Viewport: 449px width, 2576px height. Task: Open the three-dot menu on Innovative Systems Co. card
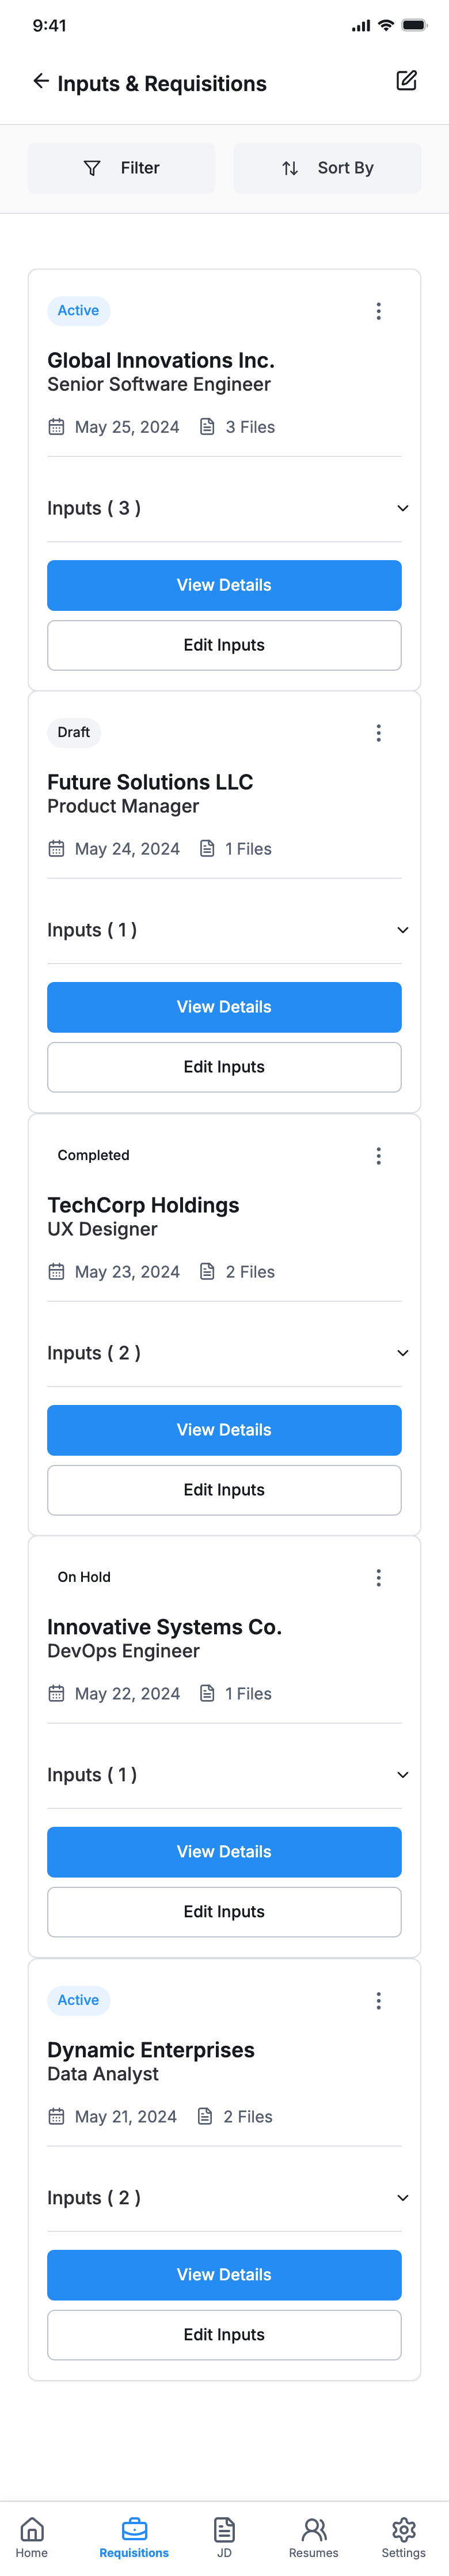[379, 1577]
